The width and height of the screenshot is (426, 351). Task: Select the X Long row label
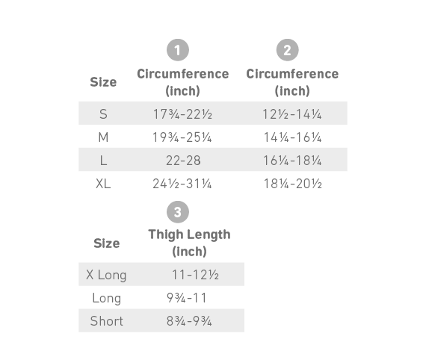(106, 275)
